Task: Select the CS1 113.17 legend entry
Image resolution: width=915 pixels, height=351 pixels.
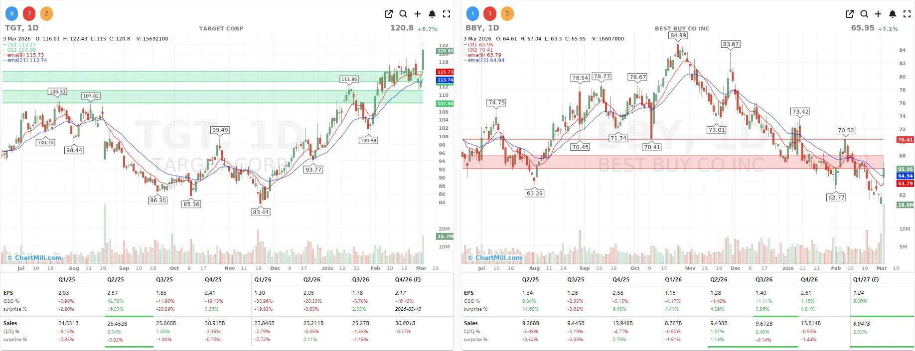Action: (x=20, y=45)
